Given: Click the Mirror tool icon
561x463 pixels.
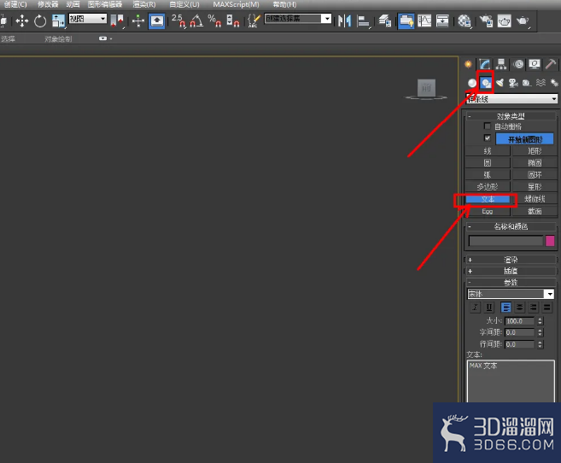Looking at the screenshot, I should 344,21.
